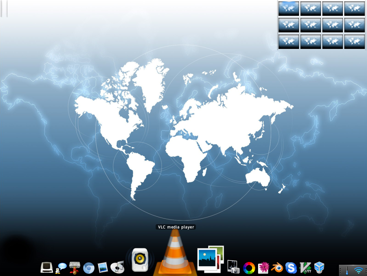Launch the speaker audio application icon

point(140,260)
